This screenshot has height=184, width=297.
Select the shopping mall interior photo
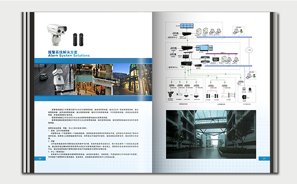coord(93,79)
